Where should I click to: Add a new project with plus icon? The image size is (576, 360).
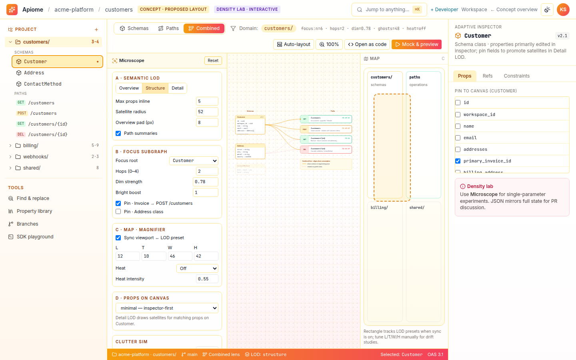(96, 30)
